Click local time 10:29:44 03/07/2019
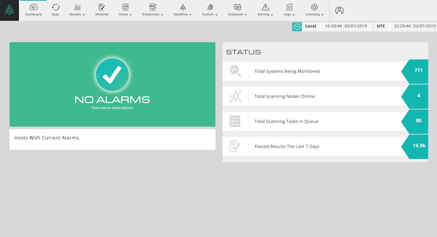This screenshot has width=437, height=237. pos(346,26)
